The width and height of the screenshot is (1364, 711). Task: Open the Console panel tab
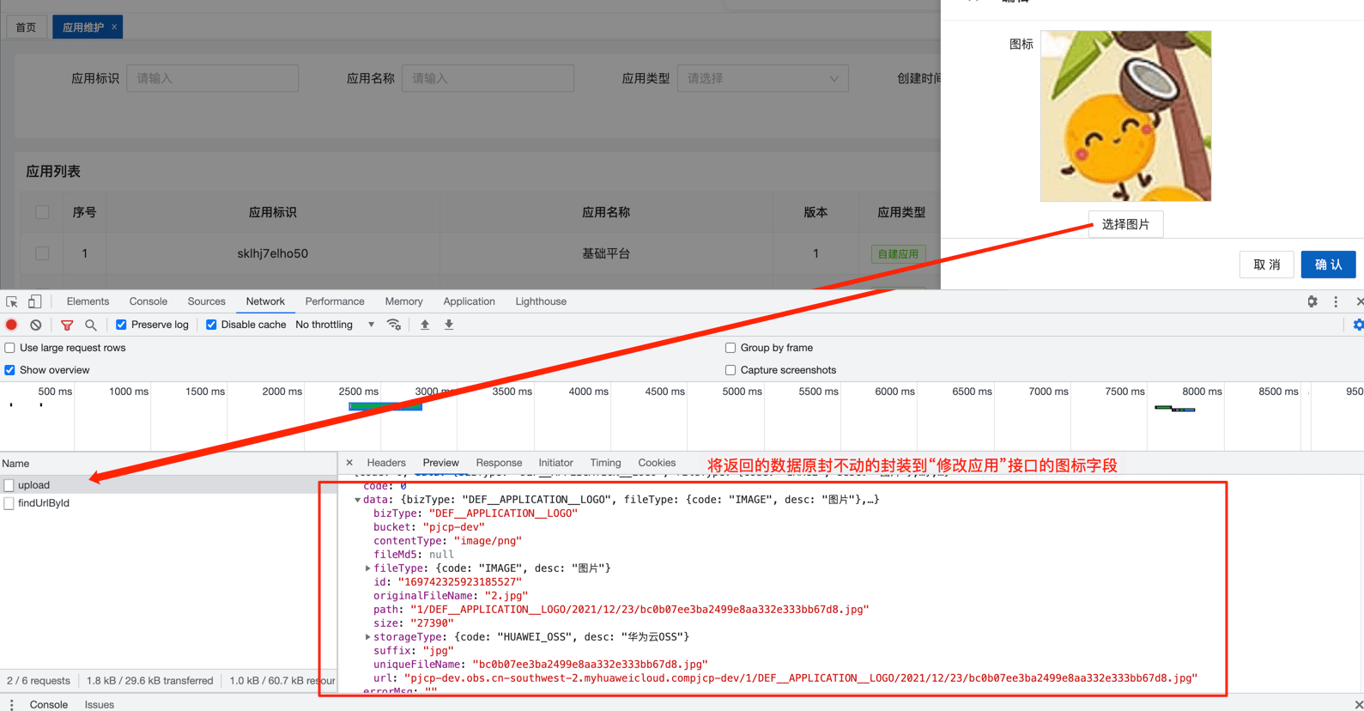148,301
